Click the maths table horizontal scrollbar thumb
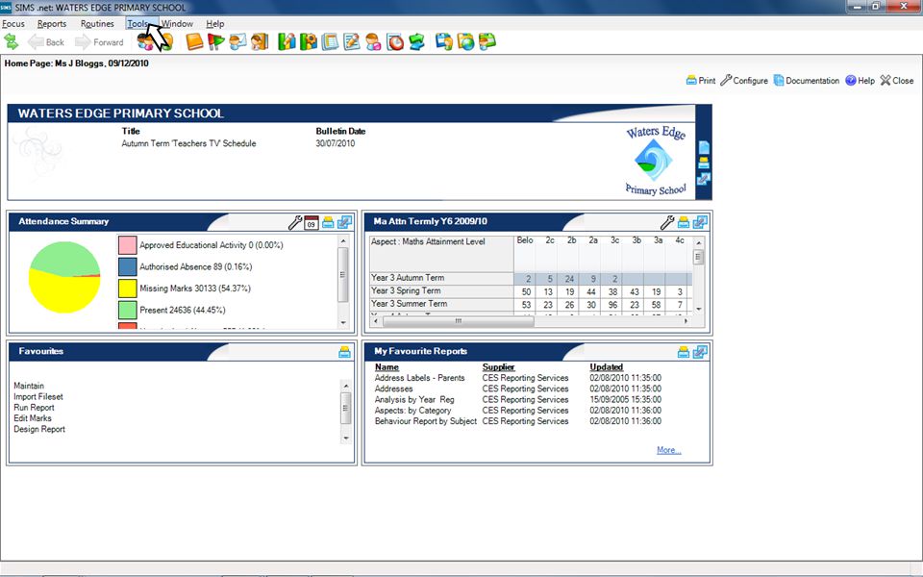Screen dimensions: 923x577 (458, 321)
